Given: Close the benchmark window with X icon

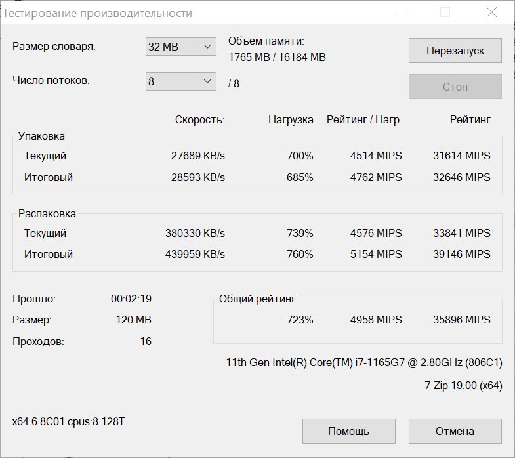Looking at the screenshot, I should (x=491, y=12).
